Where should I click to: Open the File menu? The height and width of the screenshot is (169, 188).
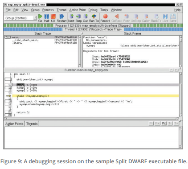(x=8, y=10)
